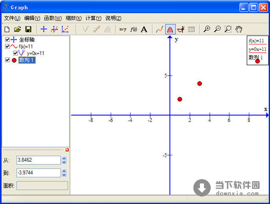Open the 编辑(V) menu
The image size is (270, 204).
pyautogui.click(x=32, y=18)
